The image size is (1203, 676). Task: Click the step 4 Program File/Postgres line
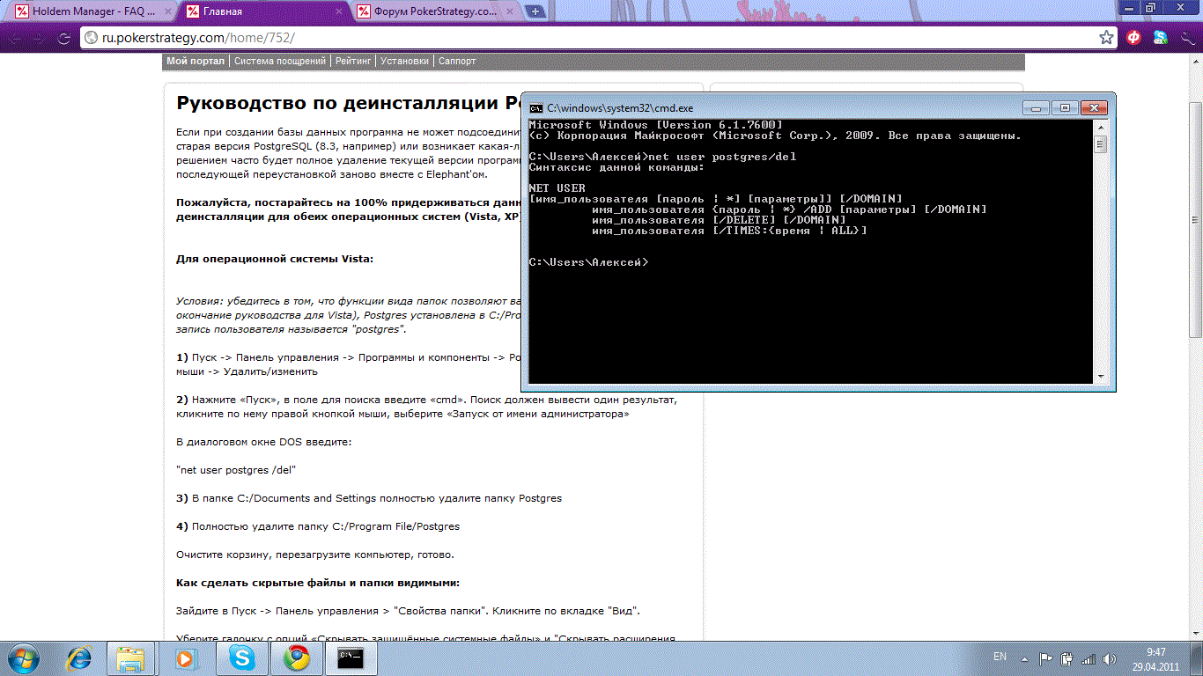(x=318, y=526)
